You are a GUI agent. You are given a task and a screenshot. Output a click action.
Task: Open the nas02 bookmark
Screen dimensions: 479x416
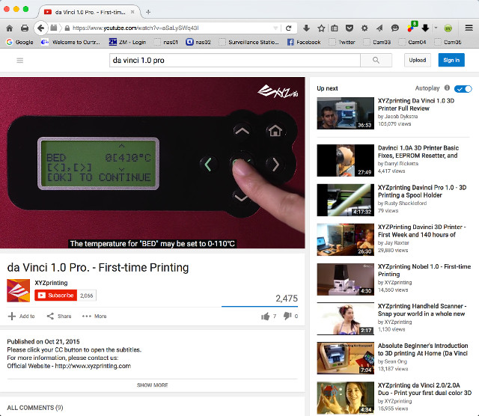pos(198,42)
